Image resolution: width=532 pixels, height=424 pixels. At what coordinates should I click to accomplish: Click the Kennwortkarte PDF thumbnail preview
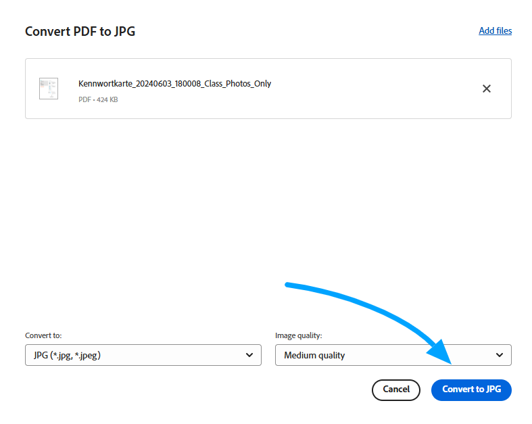point(49,89)
